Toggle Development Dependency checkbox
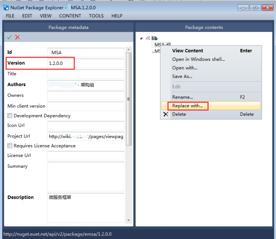The width and height of the screenshot is (276, 239). tap(9, 116)
